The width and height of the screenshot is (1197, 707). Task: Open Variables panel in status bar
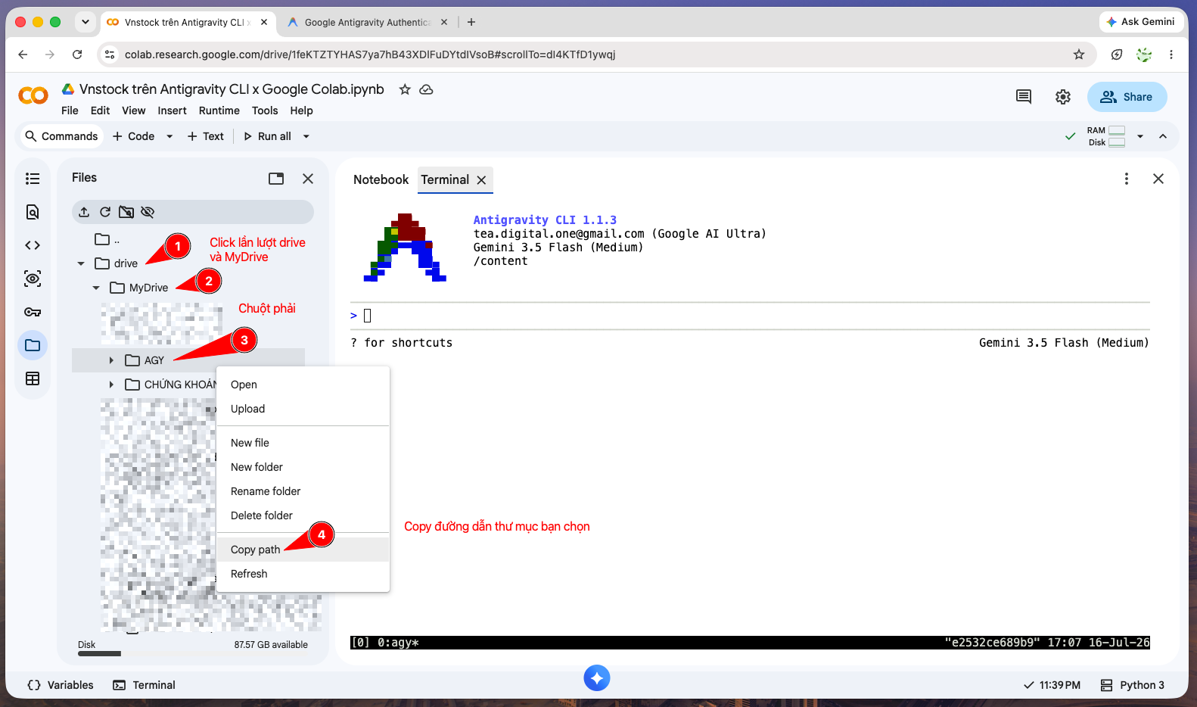click(x=61, y=685)
